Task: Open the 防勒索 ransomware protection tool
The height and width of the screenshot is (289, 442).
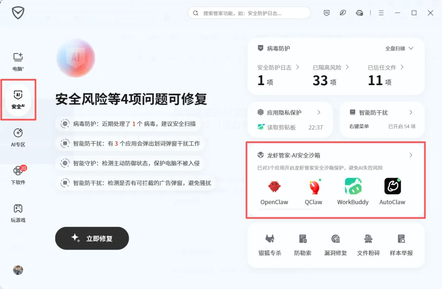Action: tap(303, 245)
